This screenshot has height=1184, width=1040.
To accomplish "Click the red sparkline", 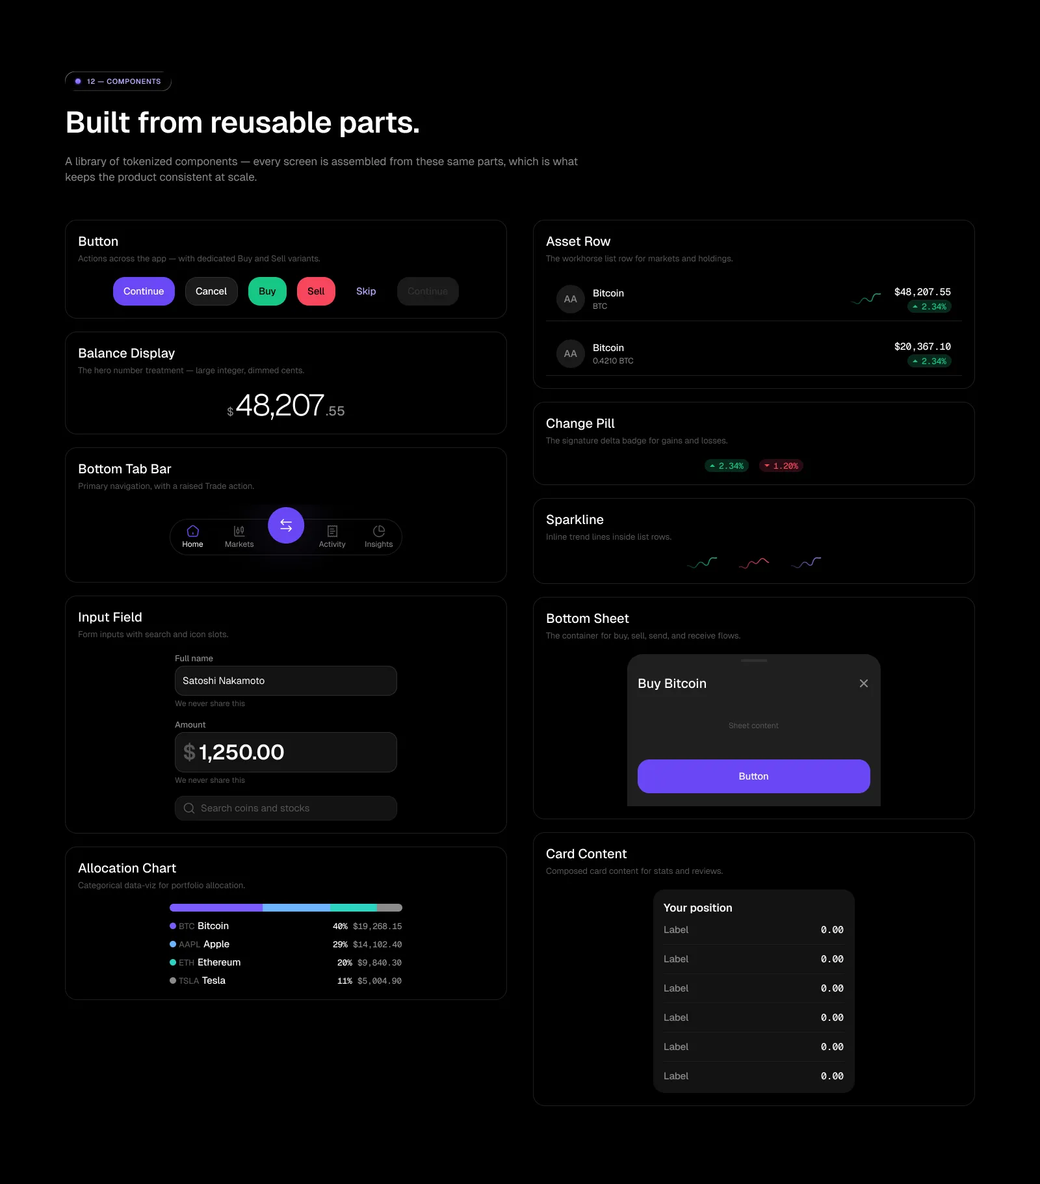I will tap(754, 562).
